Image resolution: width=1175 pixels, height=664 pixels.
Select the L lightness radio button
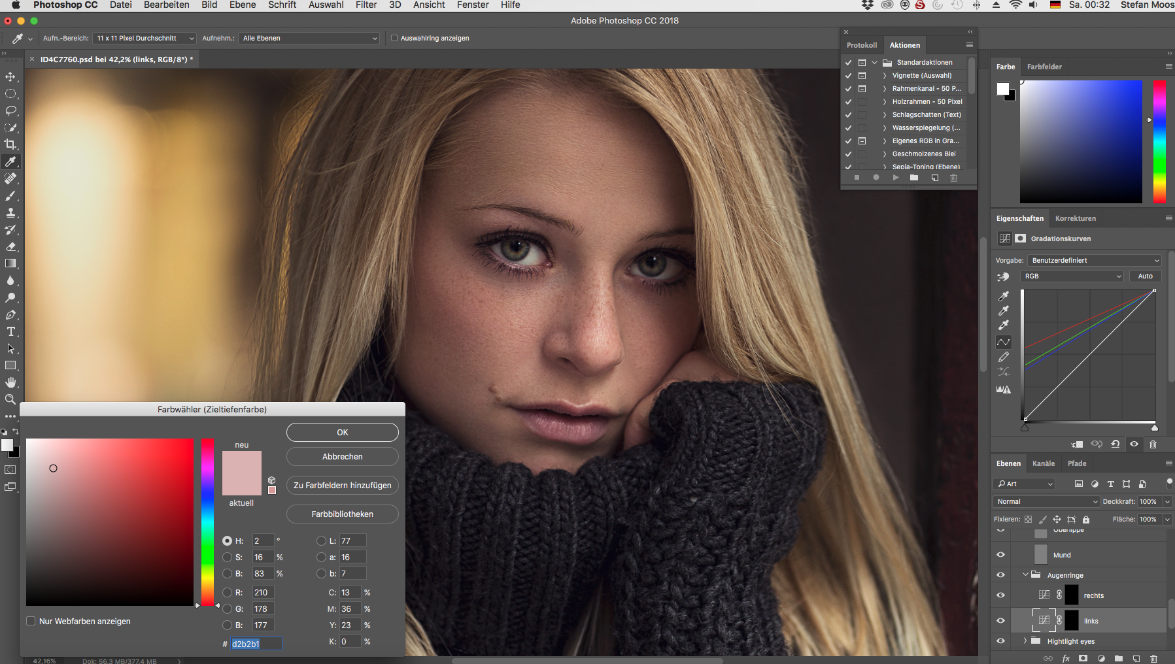(x=321, y=540)
